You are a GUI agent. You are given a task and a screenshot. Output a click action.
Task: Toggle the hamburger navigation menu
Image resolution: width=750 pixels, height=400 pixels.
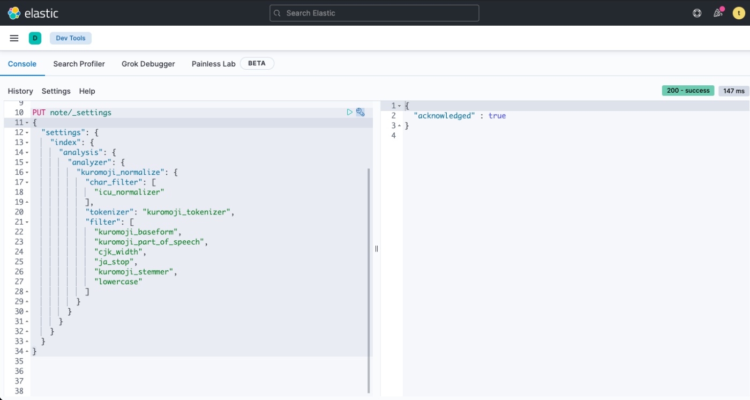[14, 38]
